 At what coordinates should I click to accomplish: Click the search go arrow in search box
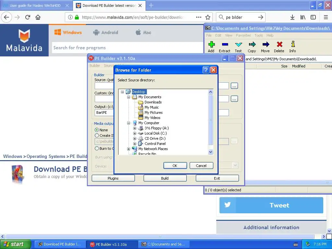[261, 17]
